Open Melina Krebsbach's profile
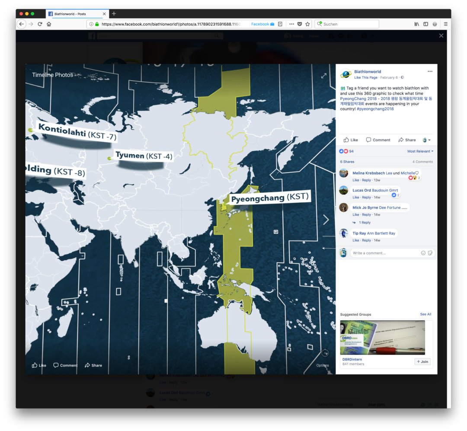The image size is (467, 431). tap(368, 173)
